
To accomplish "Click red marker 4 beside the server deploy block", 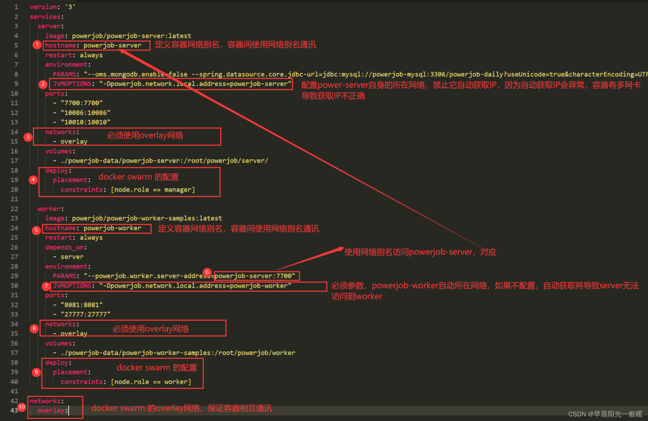I will [33, 179].
